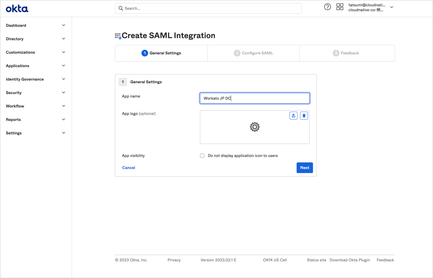Open the Feedback step tab
Image resolution: width=433 pixels, height=278 pixels.
click(347, 53)
